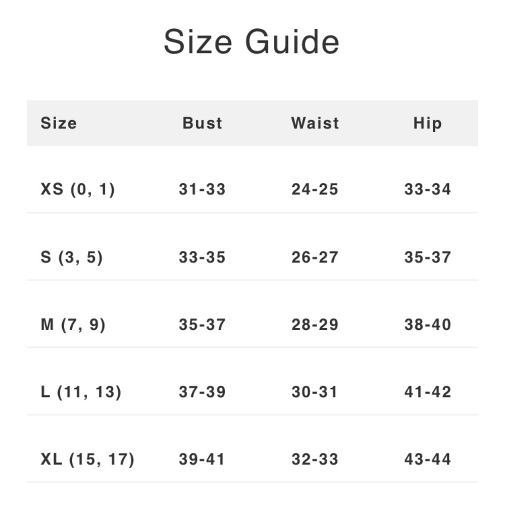Select the Bust column header
505x505 pixels.
coord(202,123)
